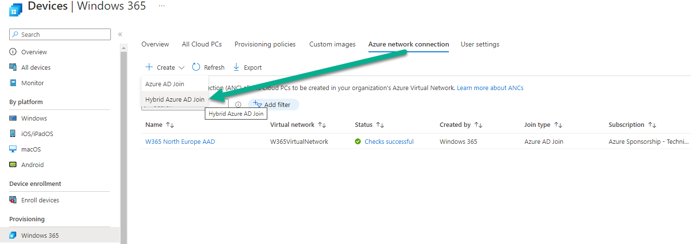691x244 pixels.
Task: Open All devices in the sidebar
Action: pyautogui.click(x=36, y=67)
